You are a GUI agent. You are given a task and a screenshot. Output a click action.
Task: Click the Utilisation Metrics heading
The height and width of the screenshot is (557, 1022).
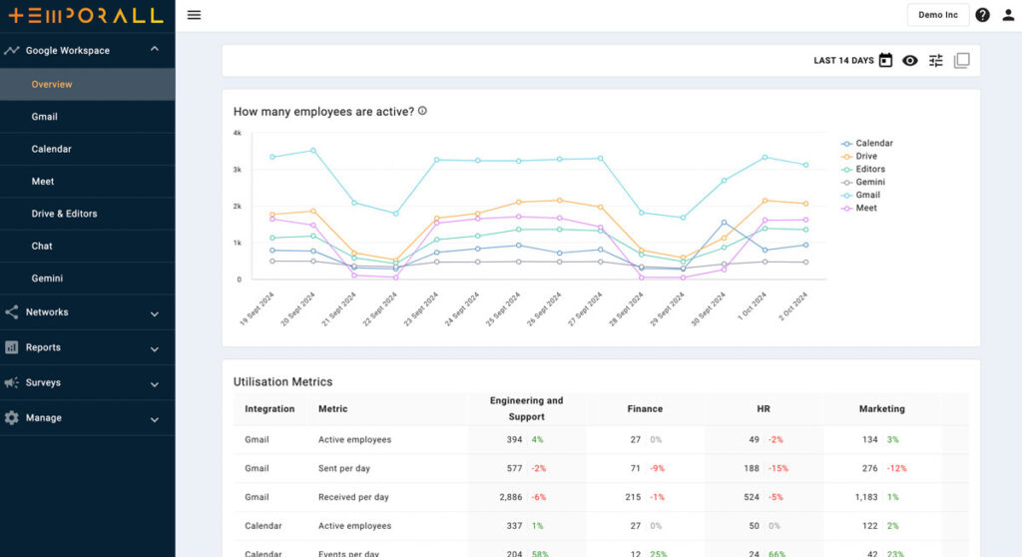point(282,381)
